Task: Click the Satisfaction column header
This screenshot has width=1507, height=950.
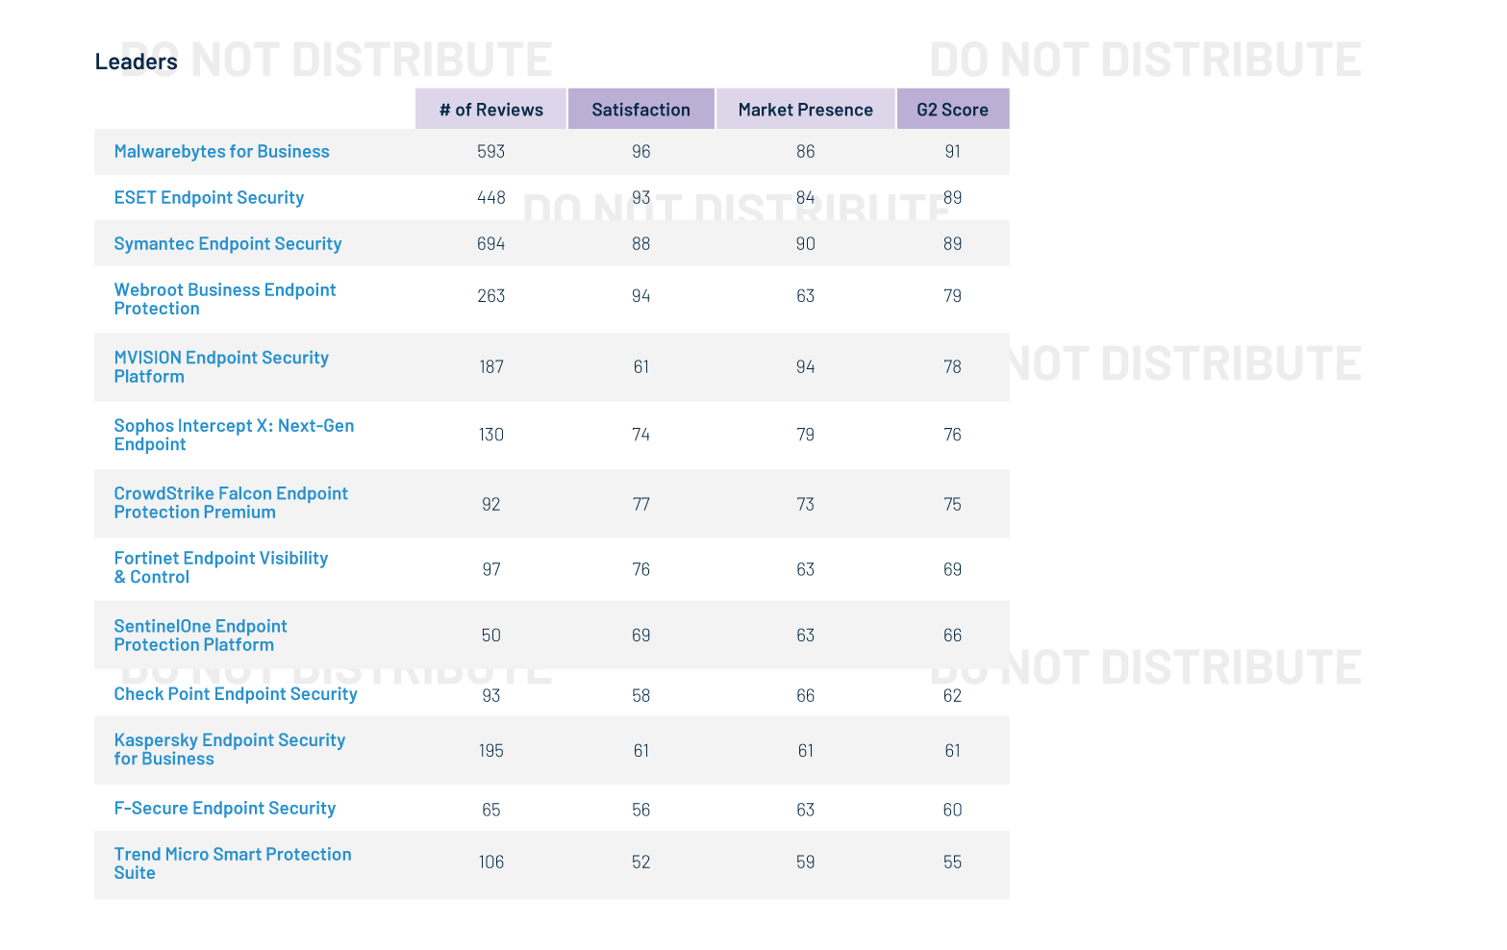Action: (640, 109)
